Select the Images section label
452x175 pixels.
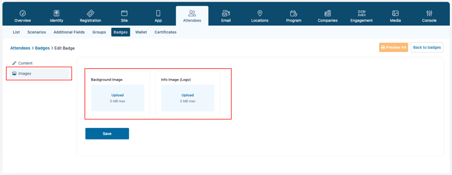tap(25, 74)
